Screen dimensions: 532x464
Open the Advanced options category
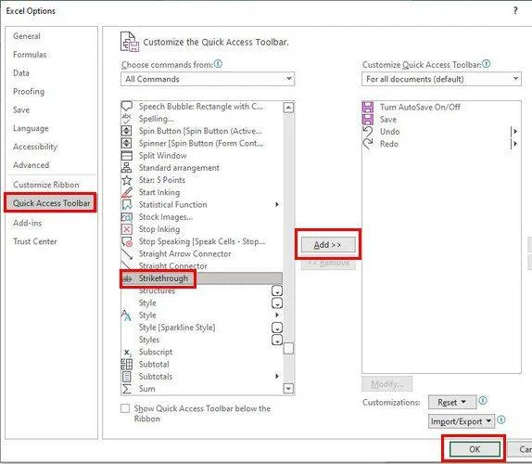click(32, 165)
